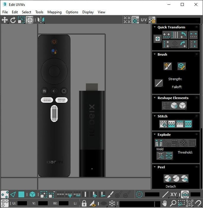Open the Edit menu
The image size is (203, 208).
pyautogui.click(x=15, y=12)
